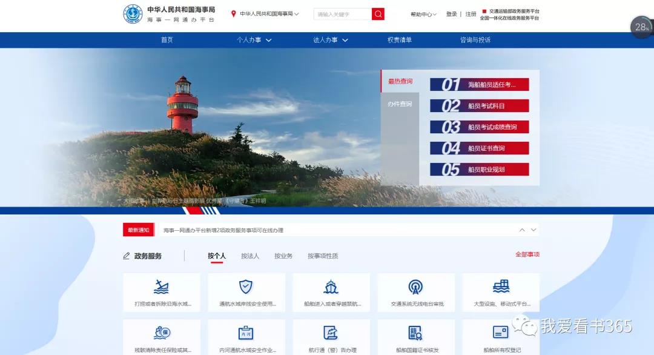
Task: Open 02 船员考试科目 query button
Action: [479, 105]
